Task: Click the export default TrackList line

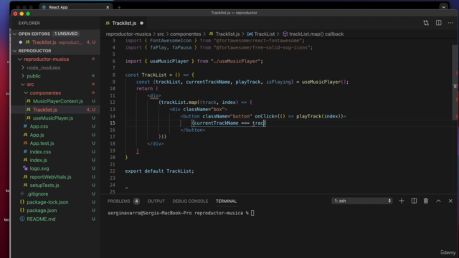Action: 159,171
